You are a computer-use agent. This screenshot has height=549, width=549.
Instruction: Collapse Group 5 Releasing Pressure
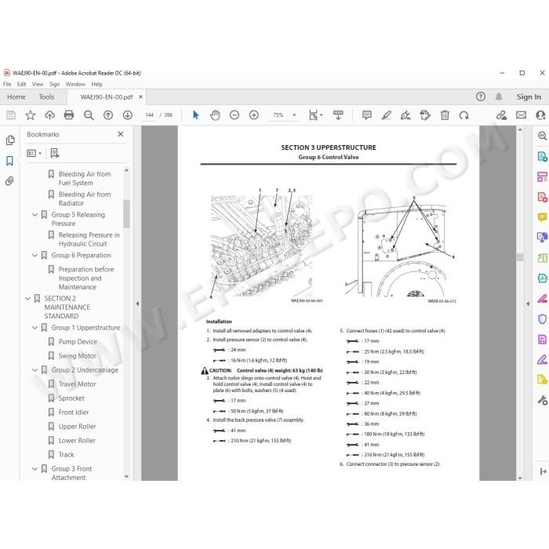pyautogui.click(x=35, y=215)
